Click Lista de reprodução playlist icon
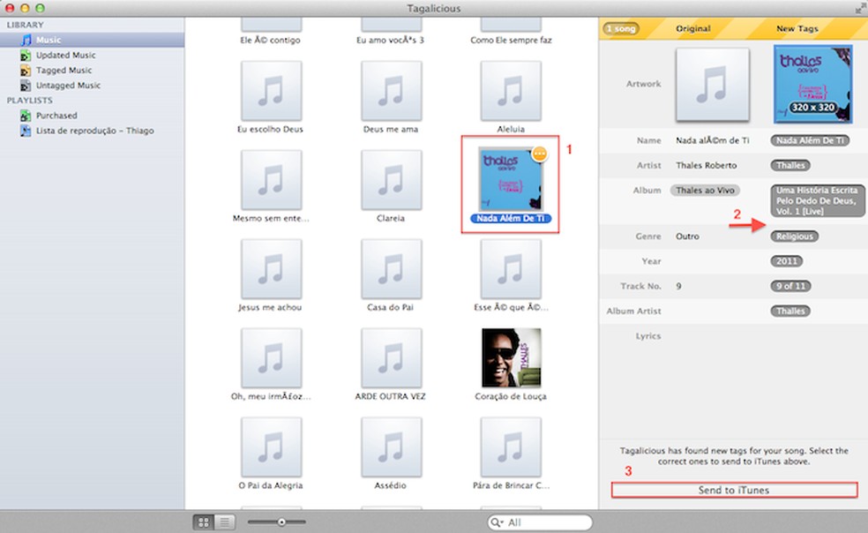Screen dimensions: 868x533 pos(26,131)
